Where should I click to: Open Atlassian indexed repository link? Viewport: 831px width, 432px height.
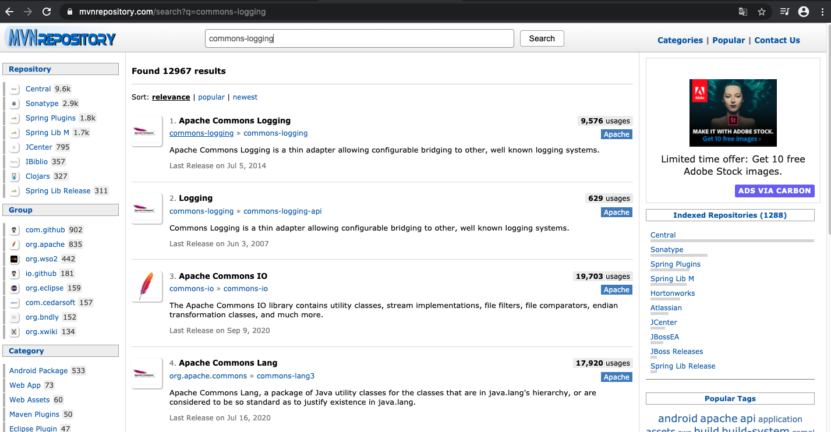coord(666,308)
